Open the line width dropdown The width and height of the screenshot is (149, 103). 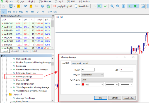pyautogui.click(x=126, y=85)
